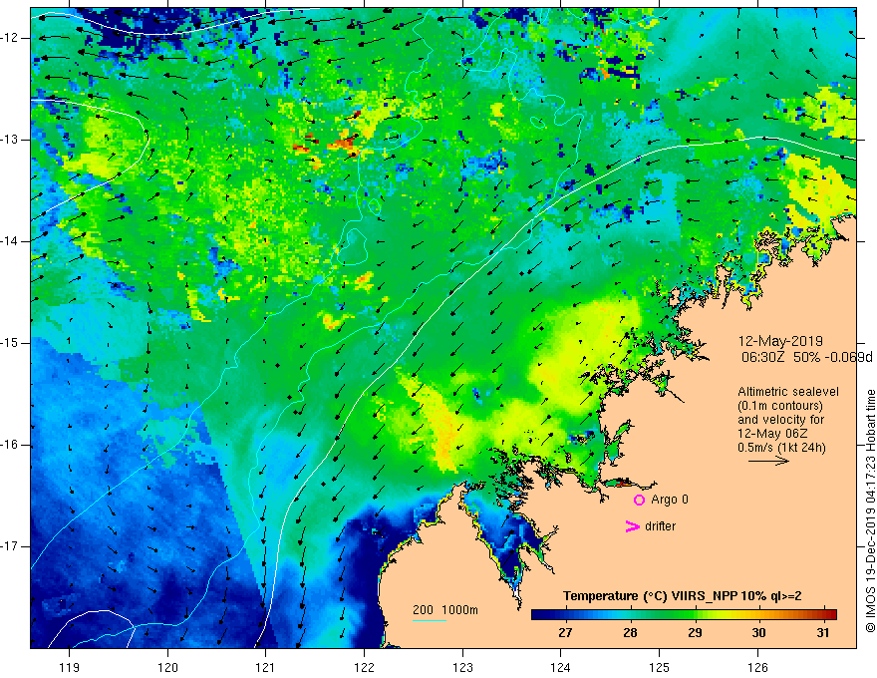Click the '200 1000m' depth contour label
This screenshot has width=877, height=678.
coord(445,610)
